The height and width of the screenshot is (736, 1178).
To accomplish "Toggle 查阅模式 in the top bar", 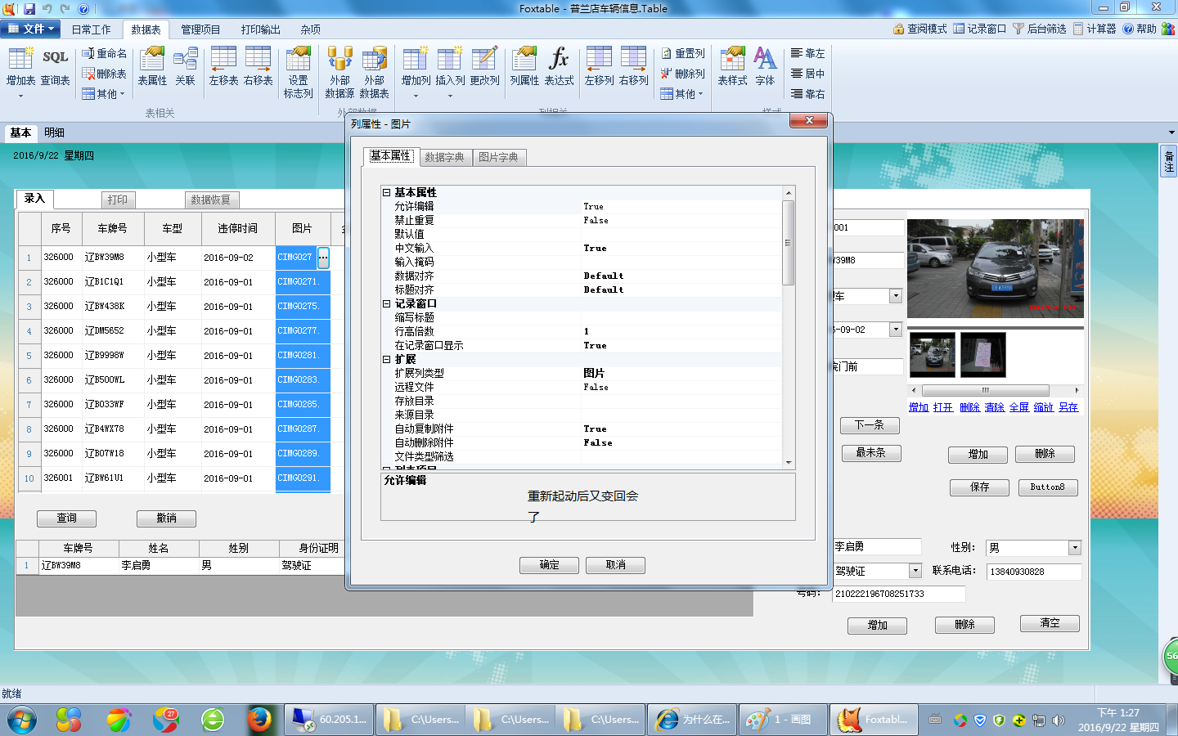I will coord(920,29).
